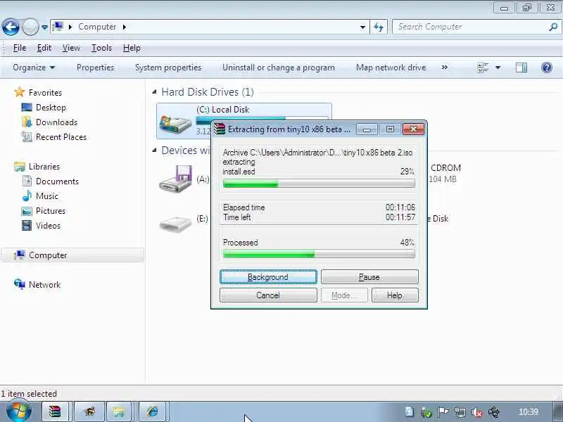
Task: Click the muted volume tray icon
Action: tap(477, 412)
